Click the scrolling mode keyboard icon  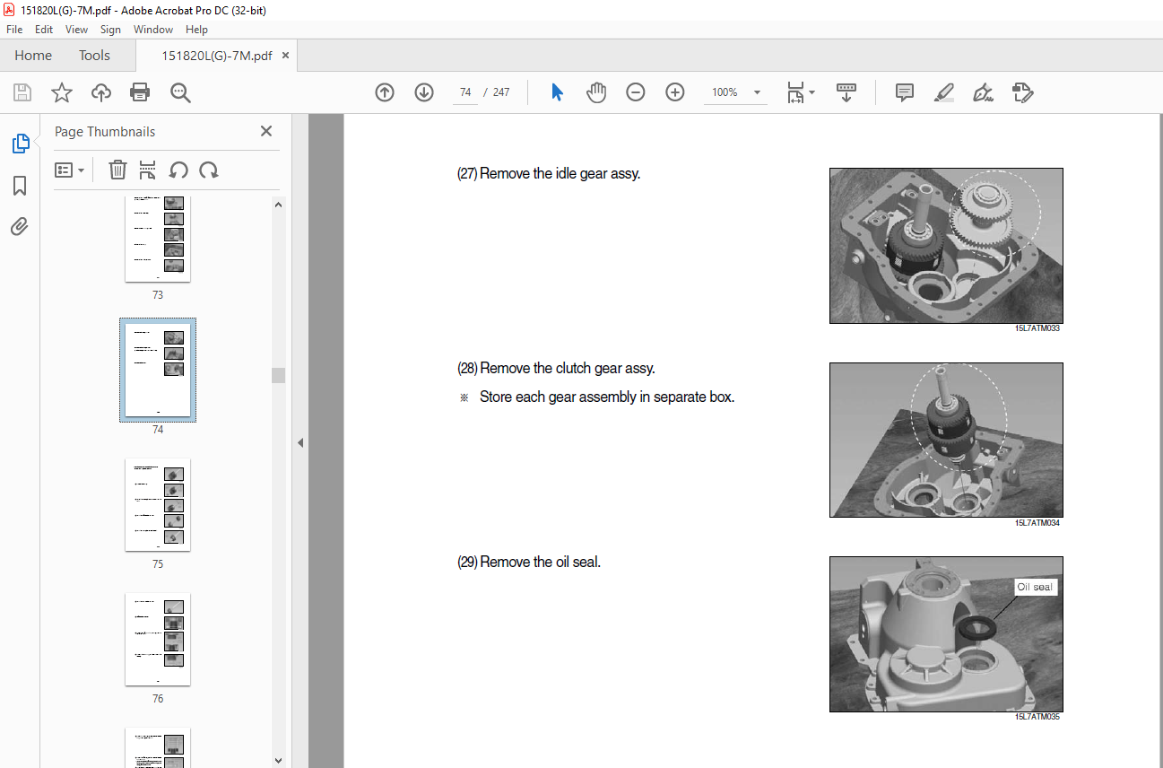846,92
